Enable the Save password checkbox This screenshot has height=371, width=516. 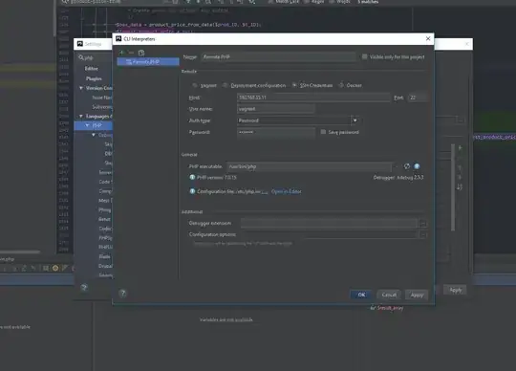(x=323, y=132)
